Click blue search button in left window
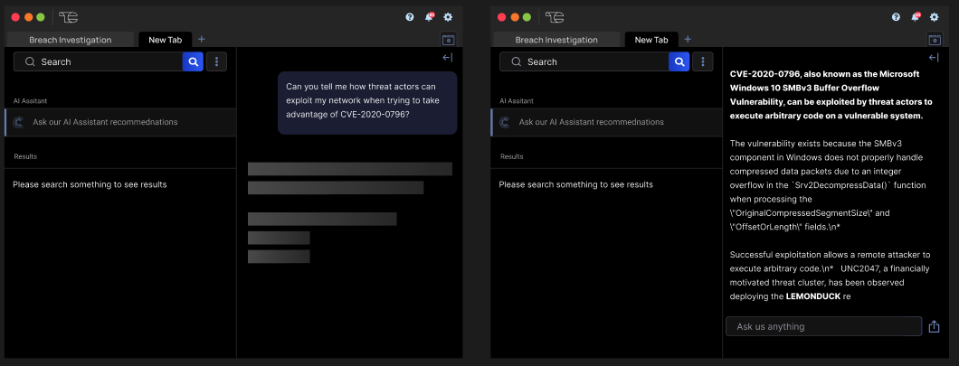This screenshot has width=959, height=366. tap(193, 61)
